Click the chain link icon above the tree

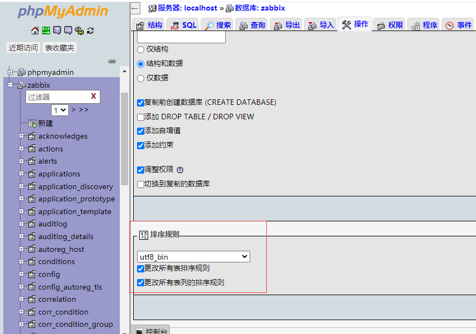(112, 62)
